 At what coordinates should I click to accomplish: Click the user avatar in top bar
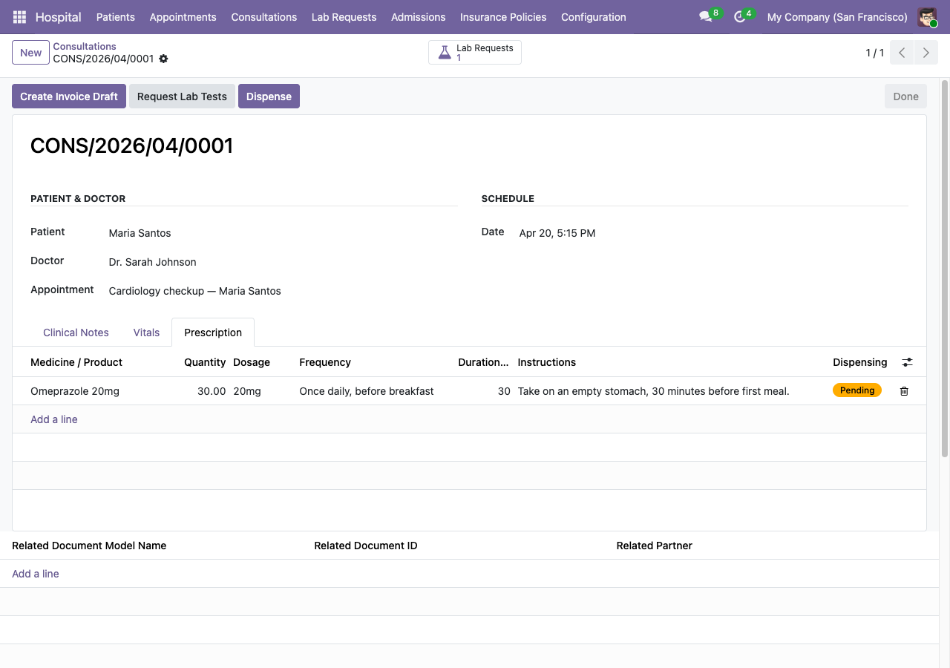(x=927, y=17)
